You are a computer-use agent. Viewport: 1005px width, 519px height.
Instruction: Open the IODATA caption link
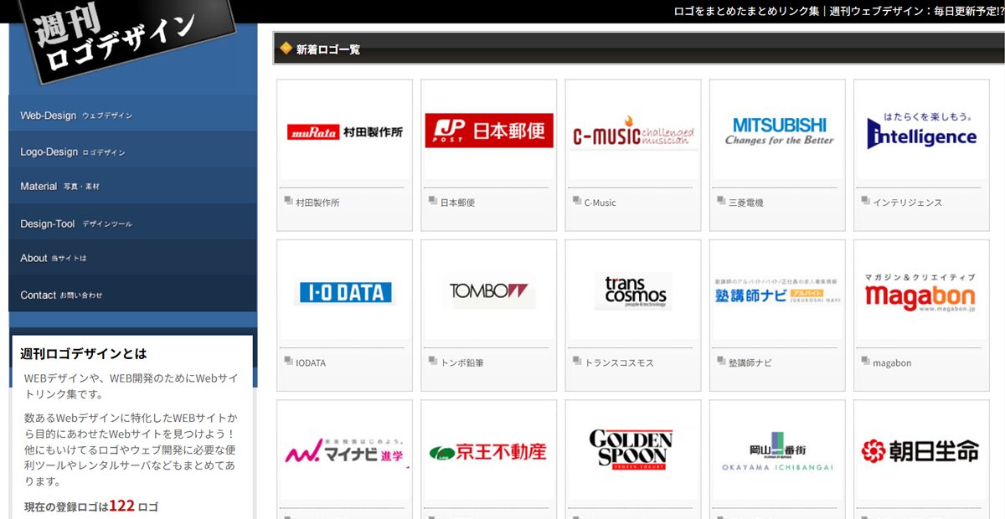pyautogui.click(x=311, y=363)
